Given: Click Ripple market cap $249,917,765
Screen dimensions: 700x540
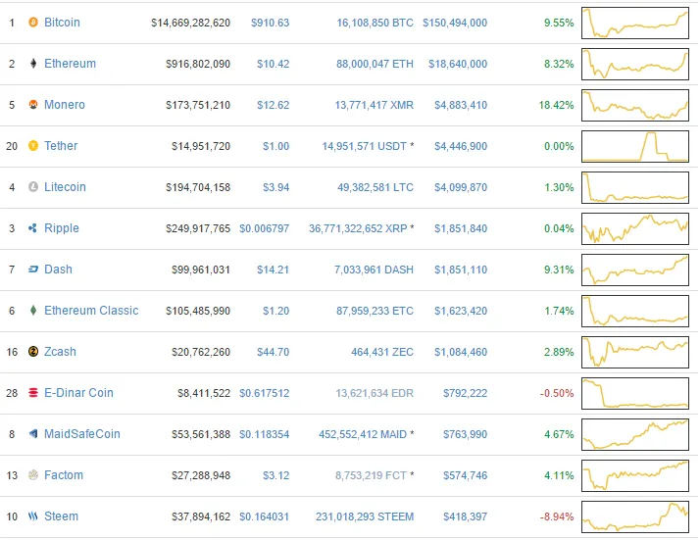Looking at the screenshot, I should (x=198, y=228).
